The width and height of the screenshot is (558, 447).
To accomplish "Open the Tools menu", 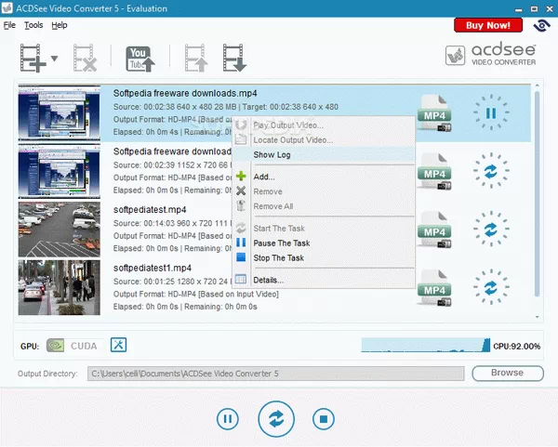I will (x=33, y=25).
